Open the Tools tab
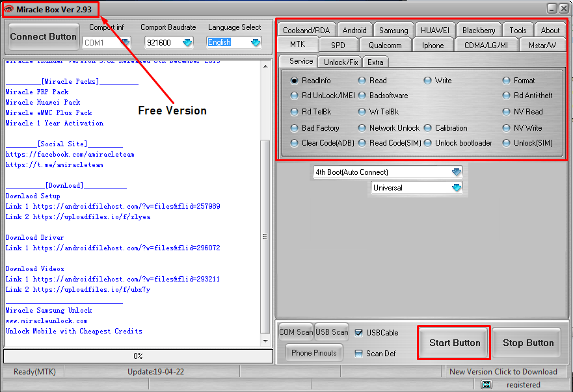Image resolution: width=573 pixels, height=392 pixels. [x=518, y=31]
